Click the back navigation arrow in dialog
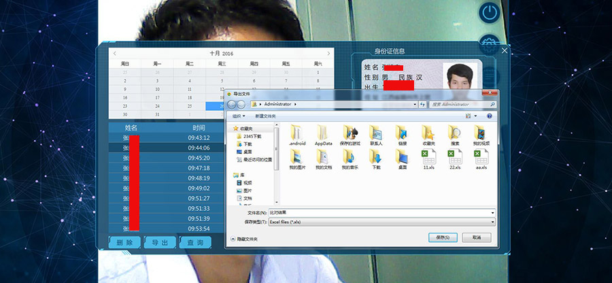Image resolution: width=612 pixels, height=283 pixels. tap(233, 104)
